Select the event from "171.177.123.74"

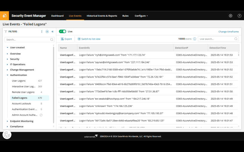point(148,55)
